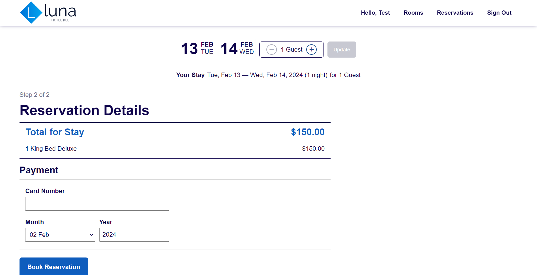Click the Total for Stay heading

point(55,132)
